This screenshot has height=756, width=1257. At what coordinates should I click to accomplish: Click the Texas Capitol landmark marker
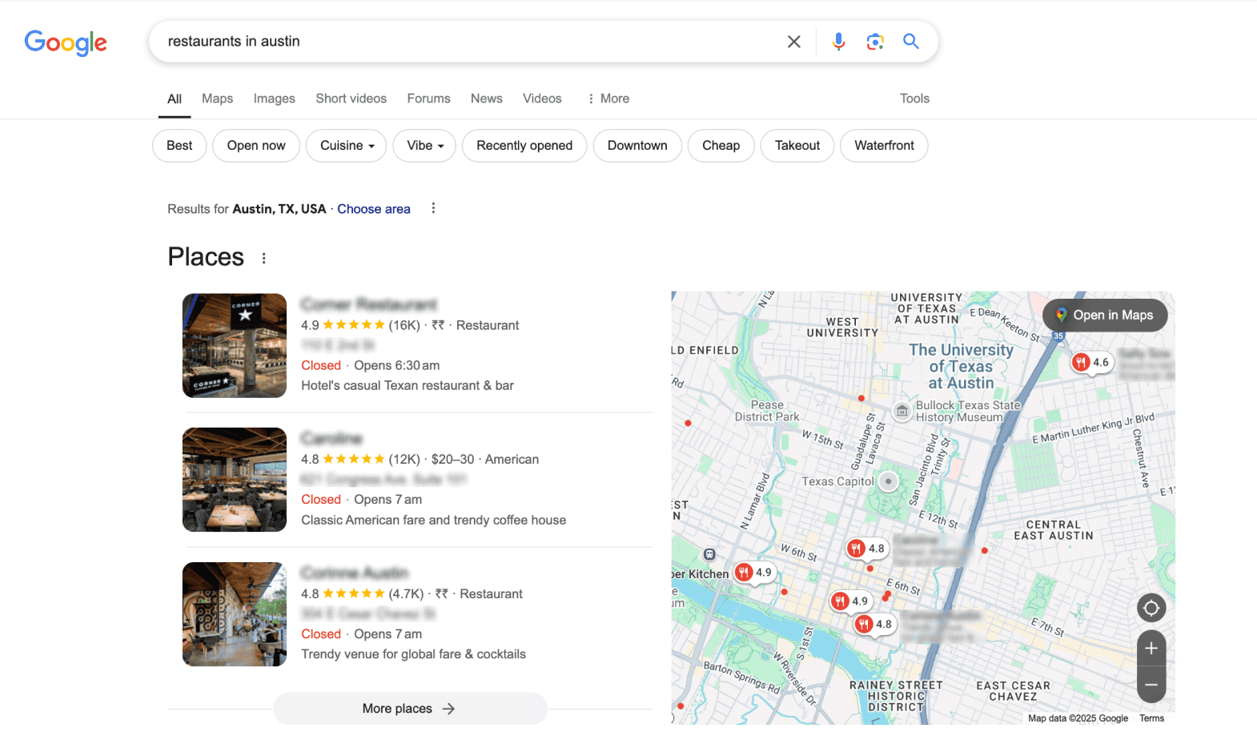[888, 481]
